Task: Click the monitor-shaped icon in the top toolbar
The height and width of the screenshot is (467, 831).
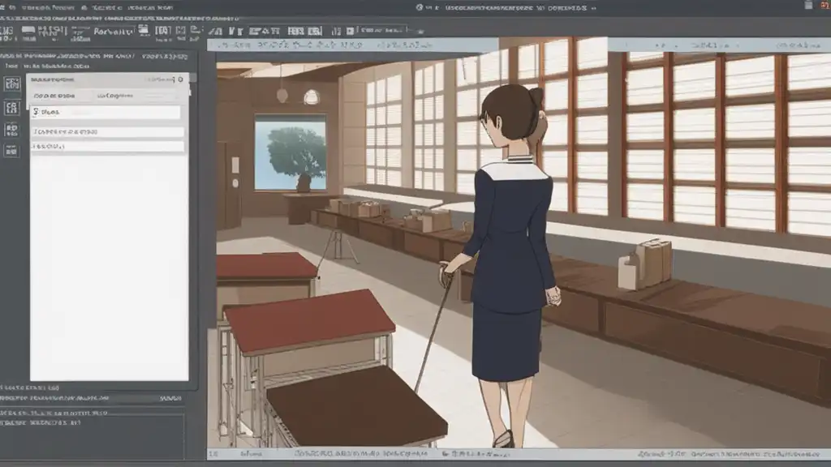Action: (x=28, y=32)
